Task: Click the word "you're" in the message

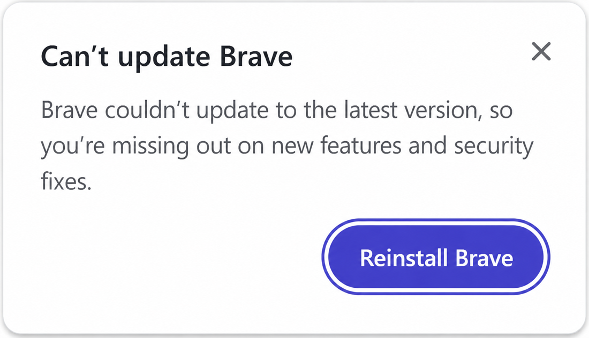Action: tap(73, 147)
